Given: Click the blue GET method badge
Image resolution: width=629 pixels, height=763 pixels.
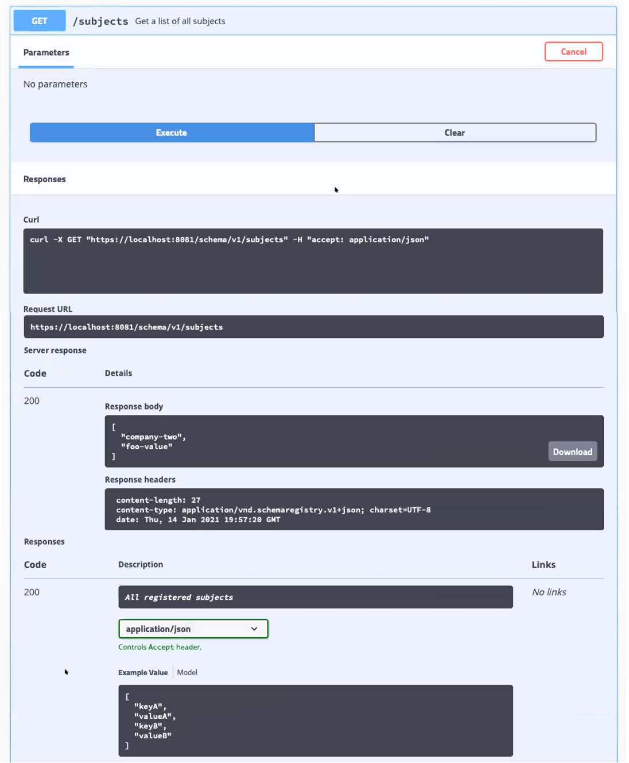Looking at the screenshot, I should 40,21.
